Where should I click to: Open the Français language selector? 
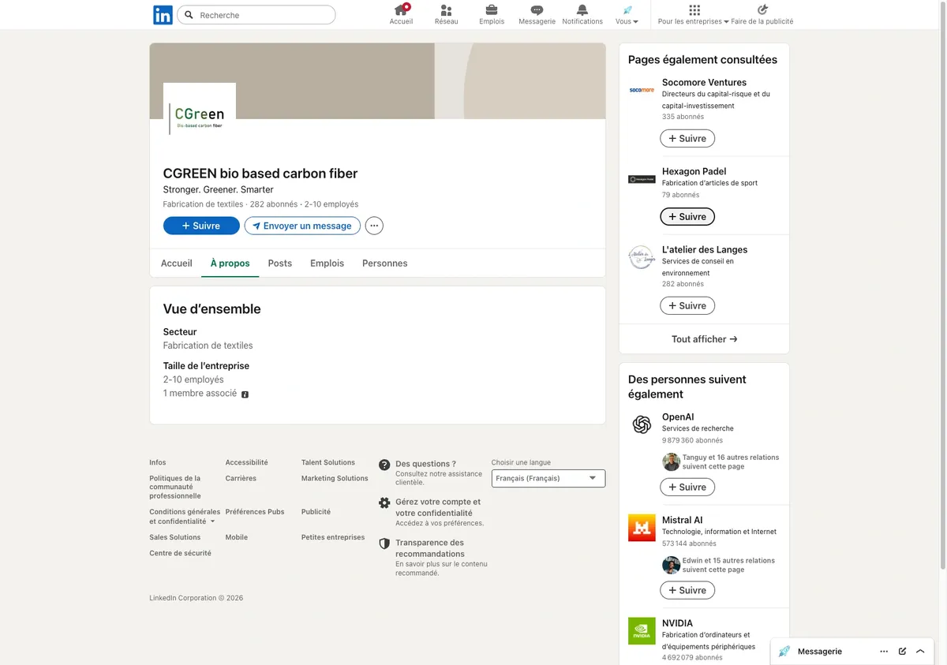tap(548, 478)
